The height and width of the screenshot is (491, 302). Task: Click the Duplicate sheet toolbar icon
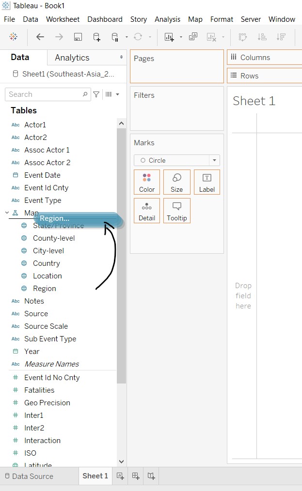(193, 37)
